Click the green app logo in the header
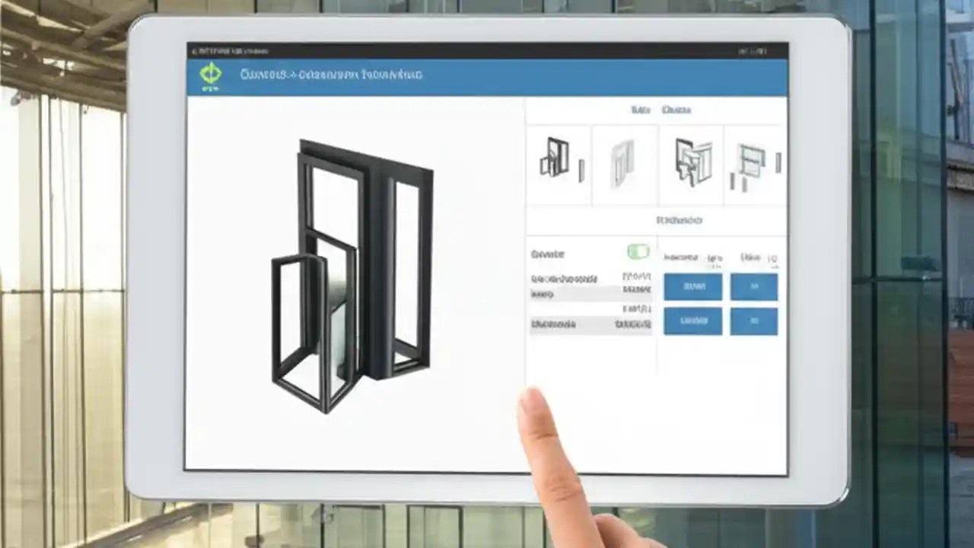The height and width of the screenshot is (548, 974). [x=211, y=73]
